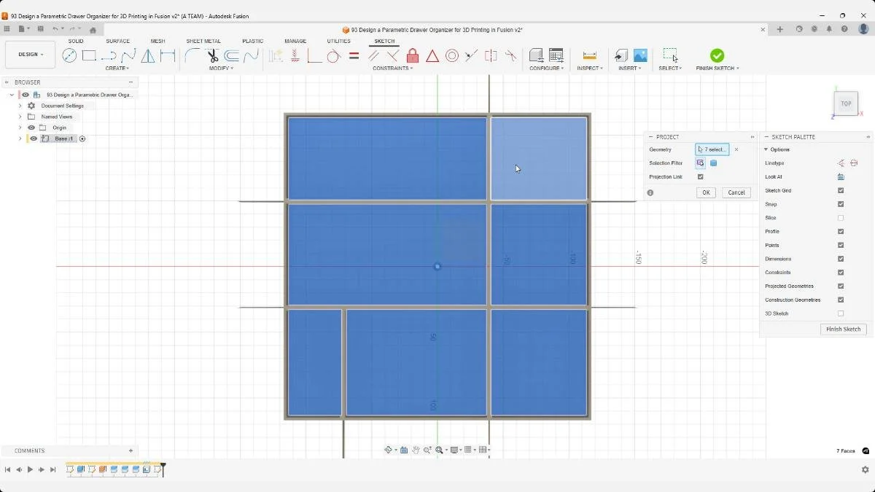Activate the Trim tool with scissors icon

click(213, 55)
